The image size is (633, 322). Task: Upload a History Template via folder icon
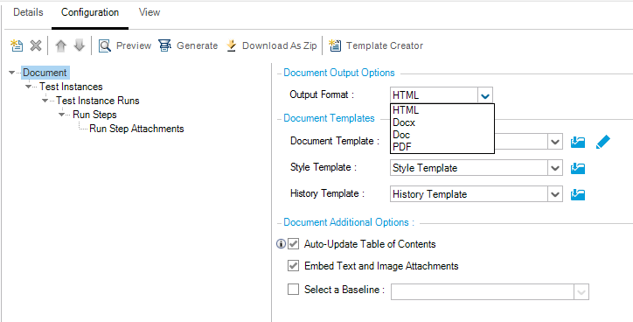[x=578, y=194]
